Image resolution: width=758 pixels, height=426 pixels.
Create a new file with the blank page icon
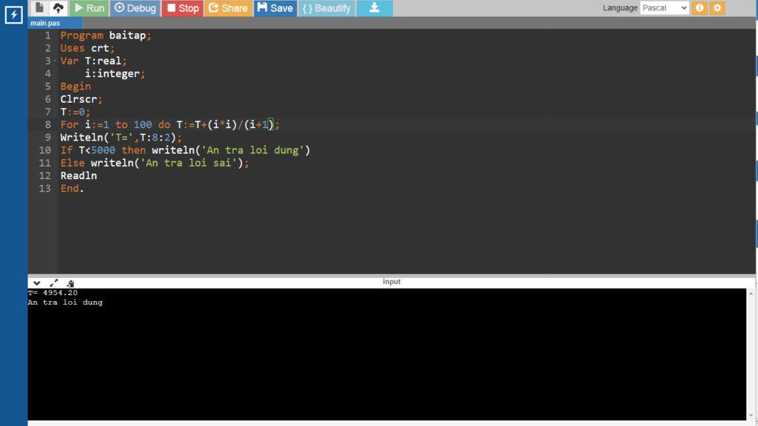40,7
